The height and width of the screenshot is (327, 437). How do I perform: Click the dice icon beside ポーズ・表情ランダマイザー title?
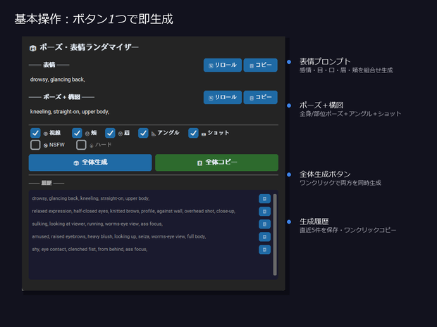coord(32,48)
